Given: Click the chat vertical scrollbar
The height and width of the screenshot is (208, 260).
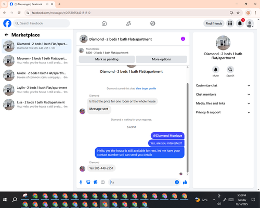Looking at the screenshot, I should point(187,127).
